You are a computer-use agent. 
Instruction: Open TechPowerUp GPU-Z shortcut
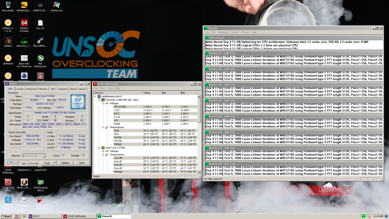click(40, 185)
